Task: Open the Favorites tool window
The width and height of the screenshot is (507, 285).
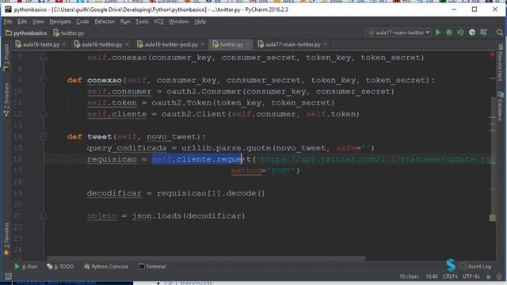Action: click(6, 239)
